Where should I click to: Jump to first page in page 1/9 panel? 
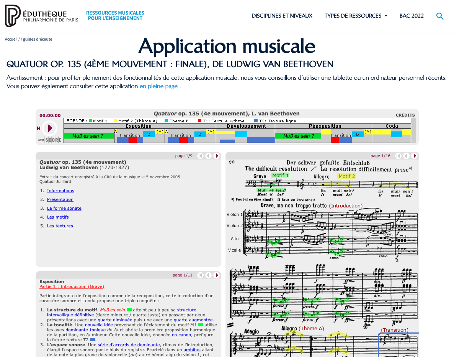click(200, 156)
